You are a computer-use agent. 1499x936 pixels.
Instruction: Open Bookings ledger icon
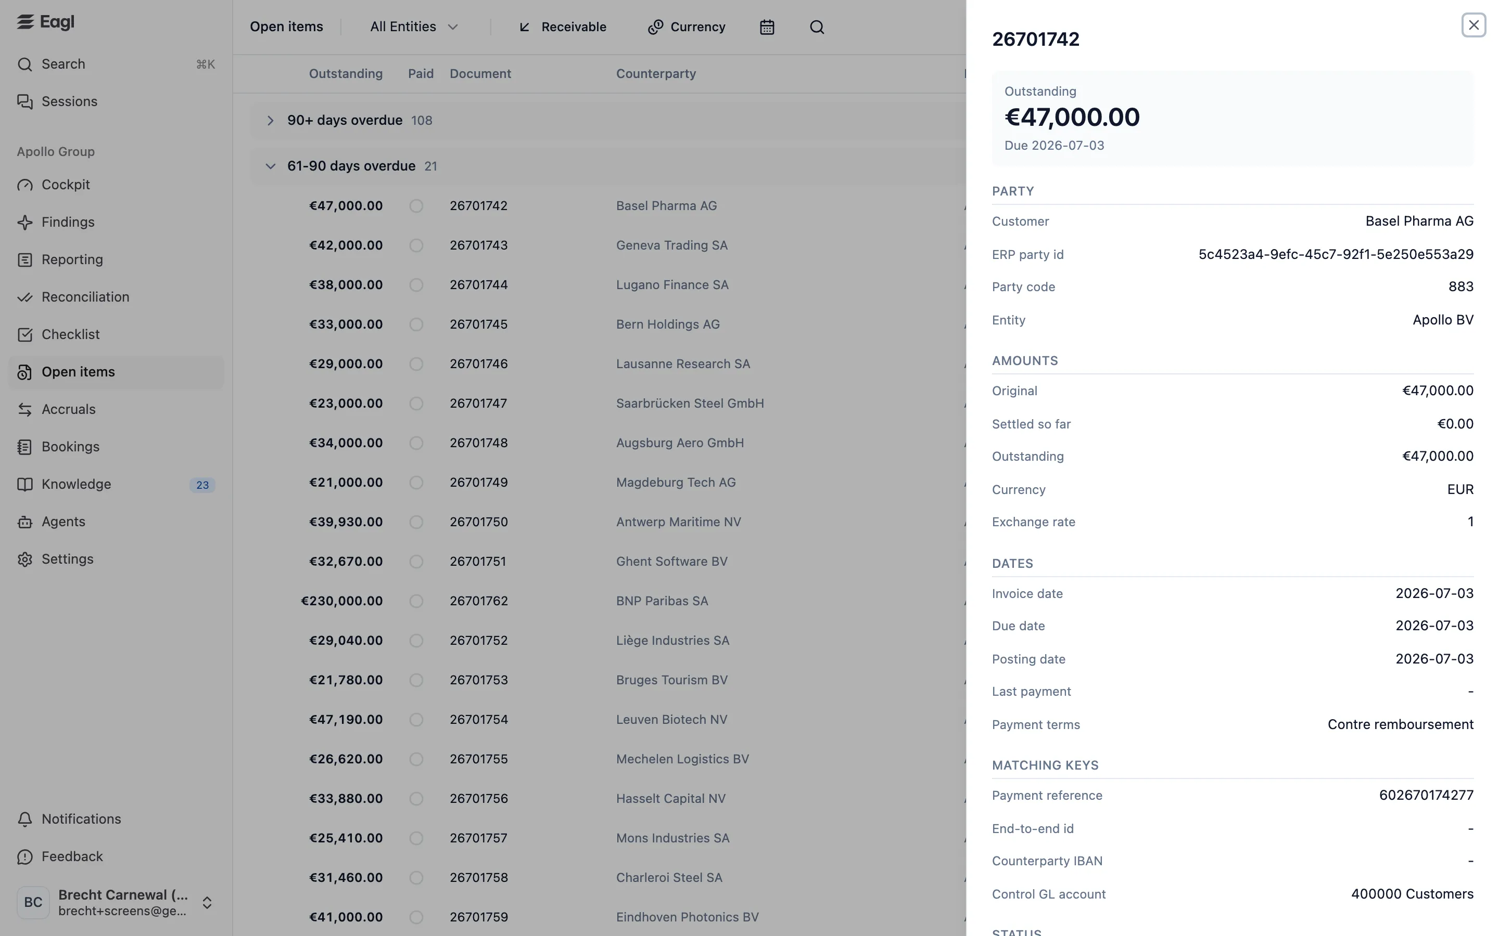[x=25, y=447]
